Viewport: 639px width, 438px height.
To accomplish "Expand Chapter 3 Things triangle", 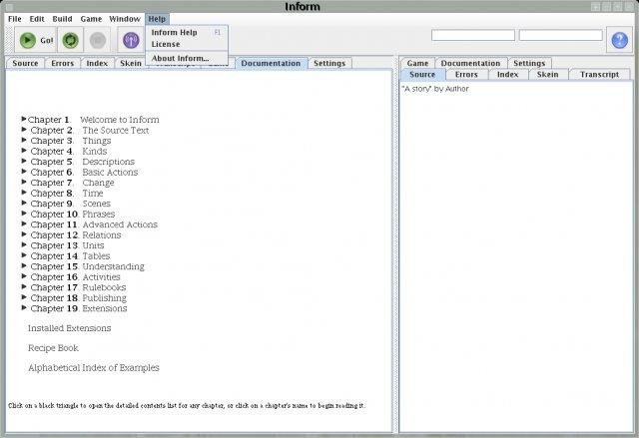I will point(24,140).
